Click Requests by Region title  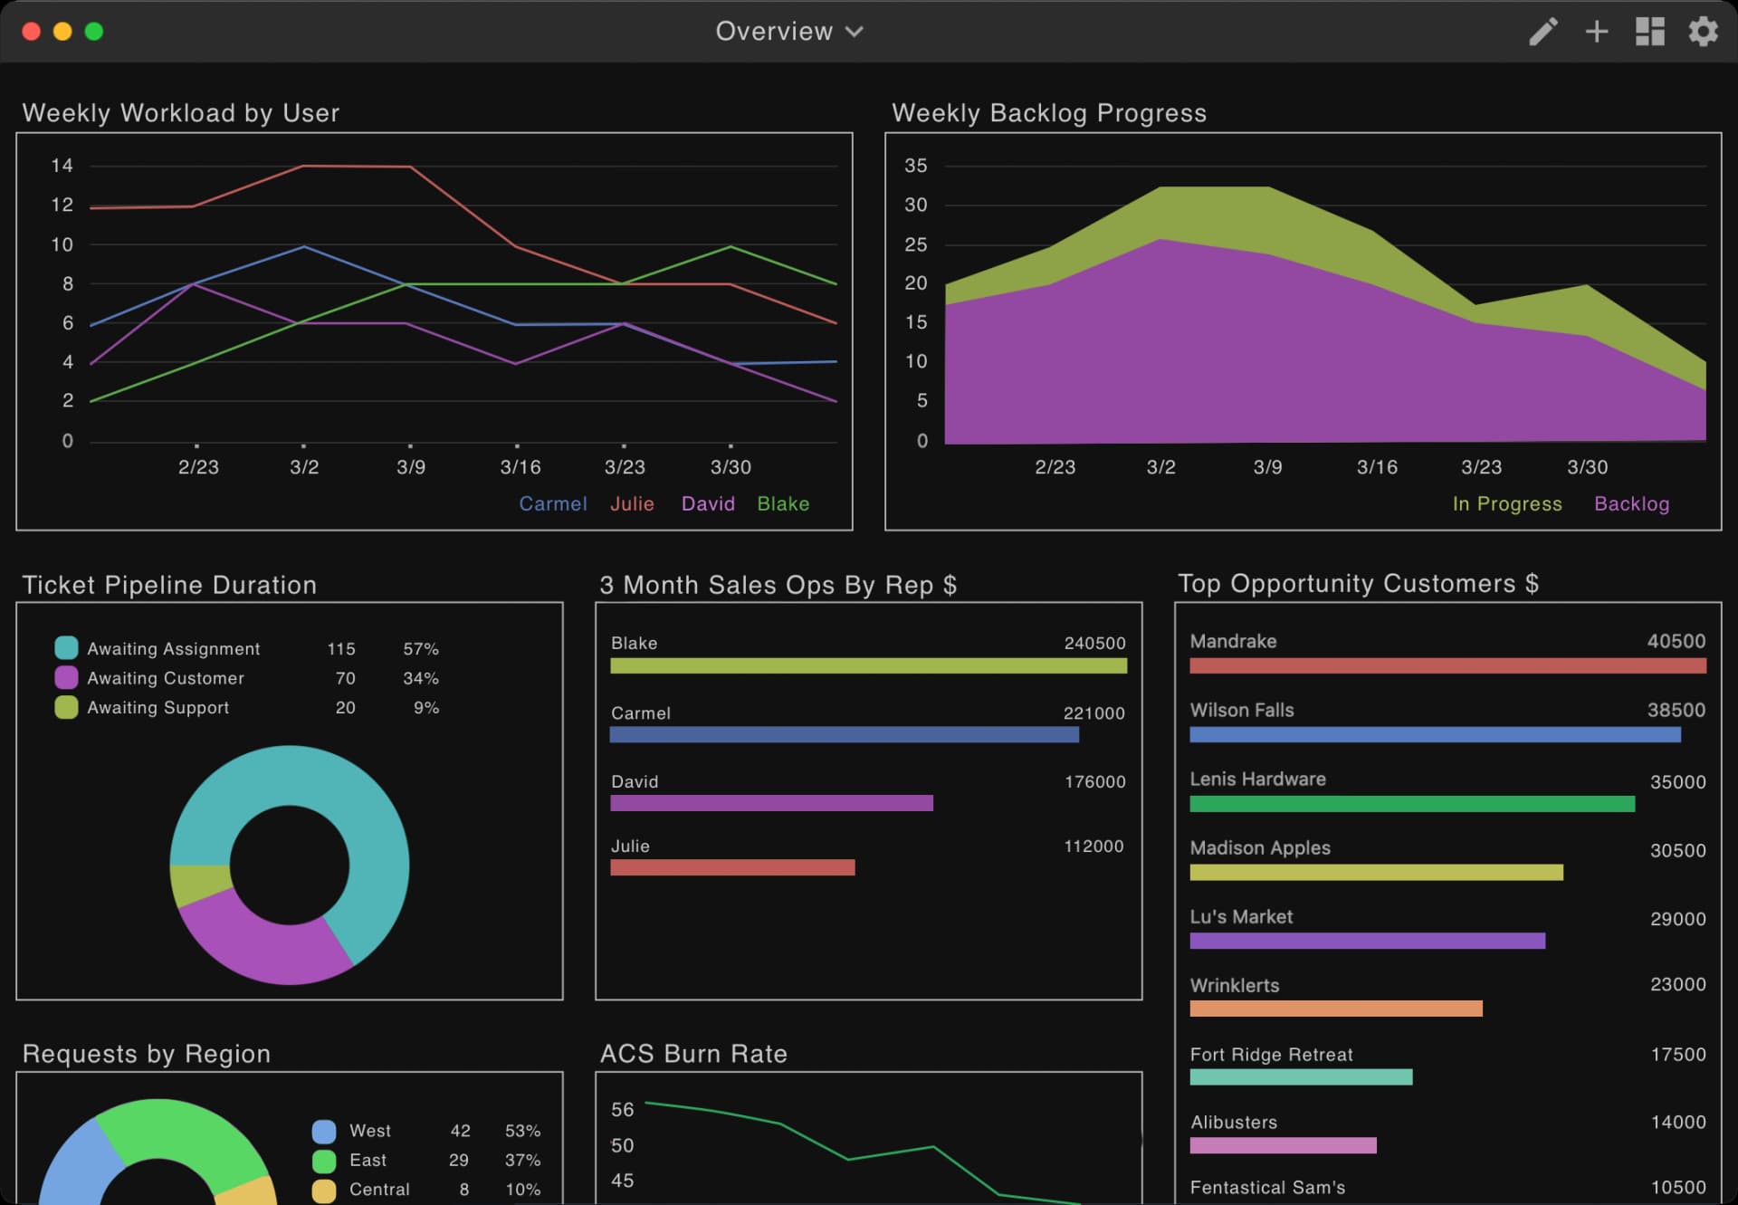click(147, 1054)
